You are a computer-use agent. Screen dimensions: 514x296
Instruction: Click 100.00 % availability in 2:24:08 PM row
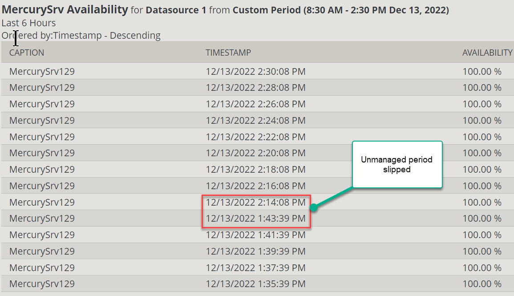pos(482,120)
